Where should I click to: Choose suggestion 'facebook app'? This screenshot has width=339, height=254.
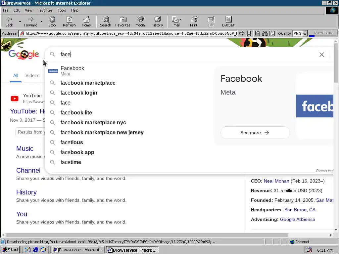point(130,152)
